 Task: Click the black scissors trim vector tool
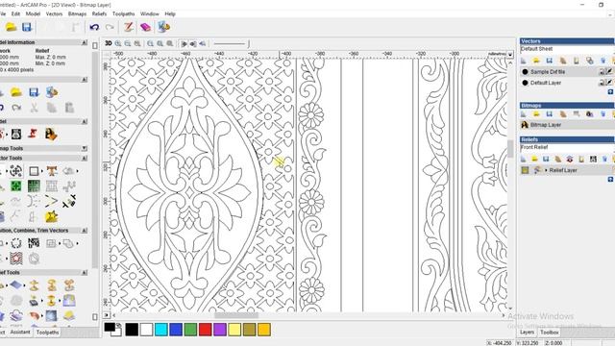pyautogui.click(x=68, y=201)
